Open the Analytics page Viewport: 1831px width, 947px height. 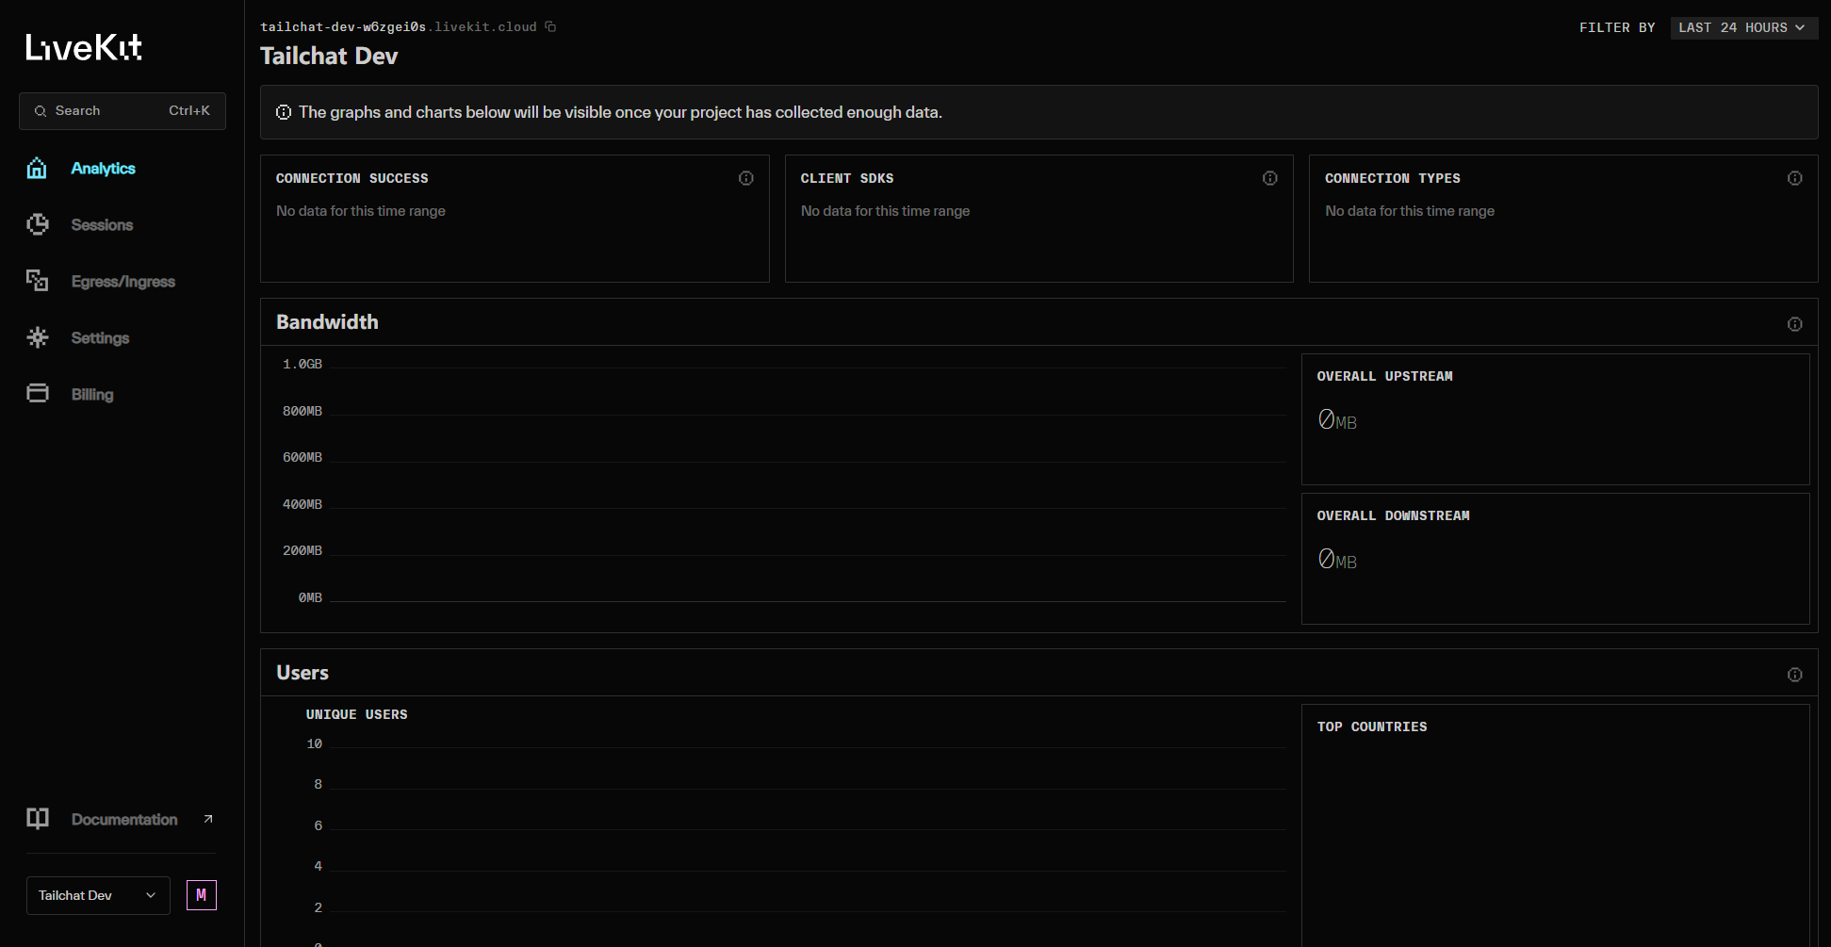(x=104, y=169)
